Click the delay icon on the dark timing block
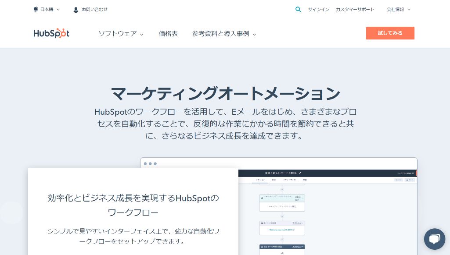Viewport: 450px width, 255px height. pyautogui.click(x=262, y=246)
